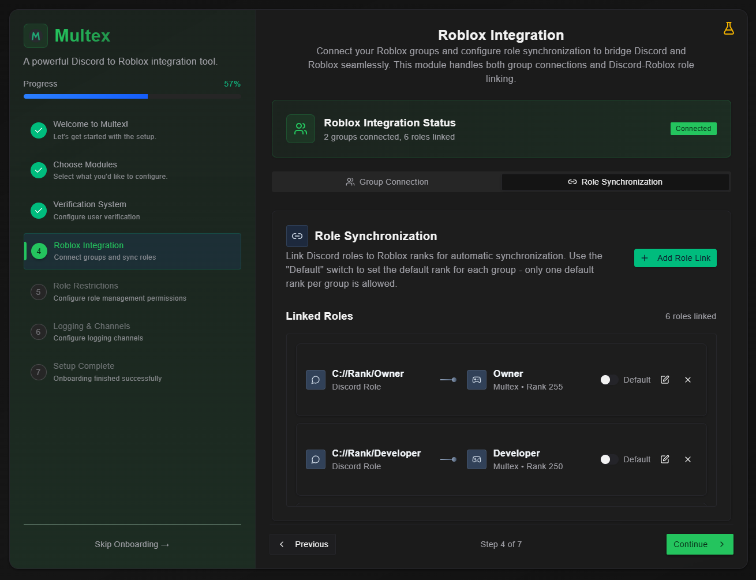756x580 pixels.
Task: Click 'Configure user verification' subtitle
Action: pyautogui.click(x=96, y=217)
